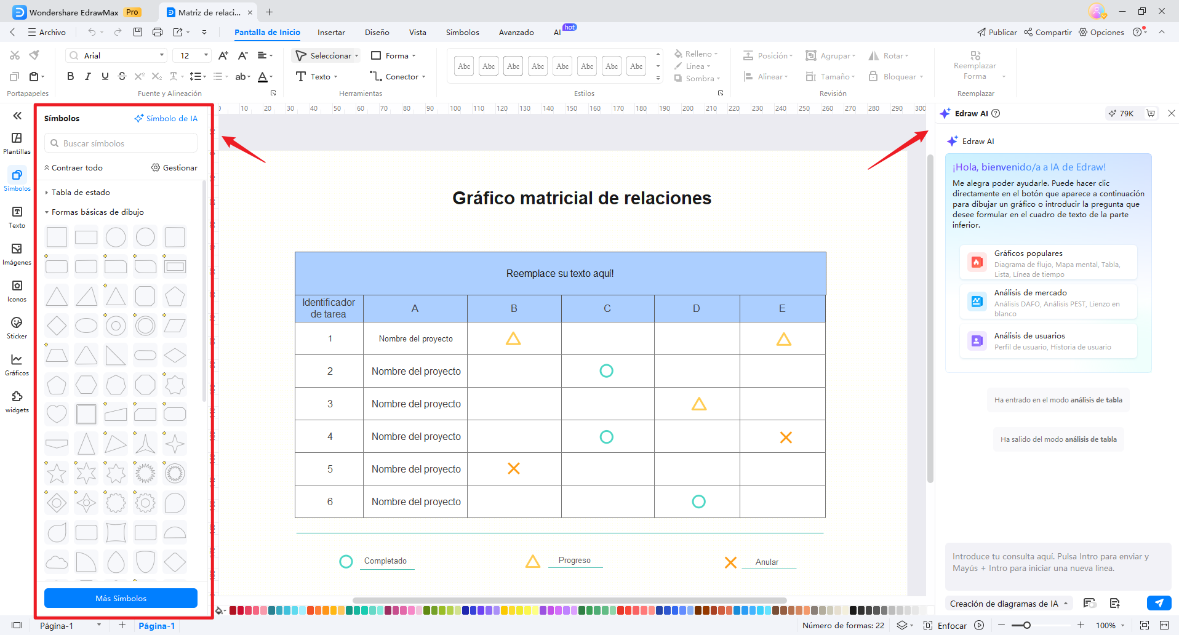Image resolution: width=1179 pixels, height=635 pixels.
Task: Click the Más Símbolos button
Action: (121, 598)
